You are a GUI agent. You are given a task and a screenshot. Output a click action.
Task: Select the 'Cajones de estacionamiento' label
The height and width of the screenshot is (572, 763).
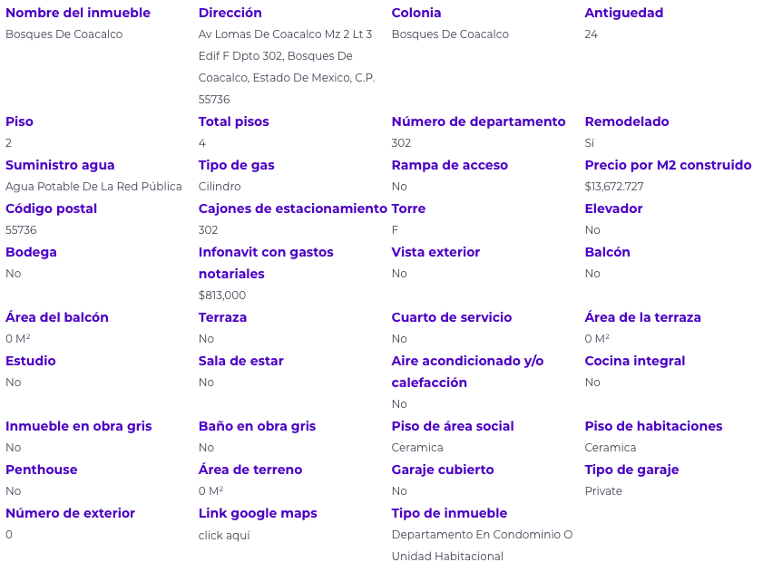(x=292, y=208)
